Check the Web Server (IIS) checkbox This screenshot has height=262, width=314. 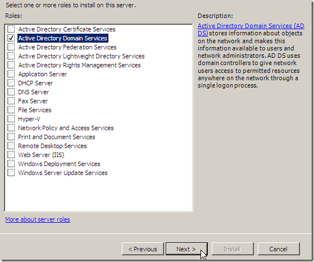(x=11, y=155)
